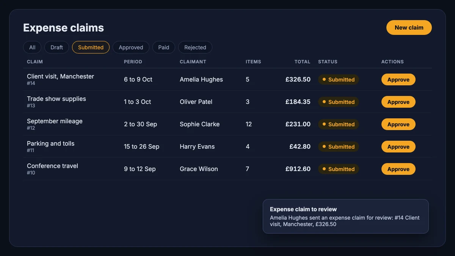Click Submitted status badge for Amelia Hughes

[x=339, y=80]
